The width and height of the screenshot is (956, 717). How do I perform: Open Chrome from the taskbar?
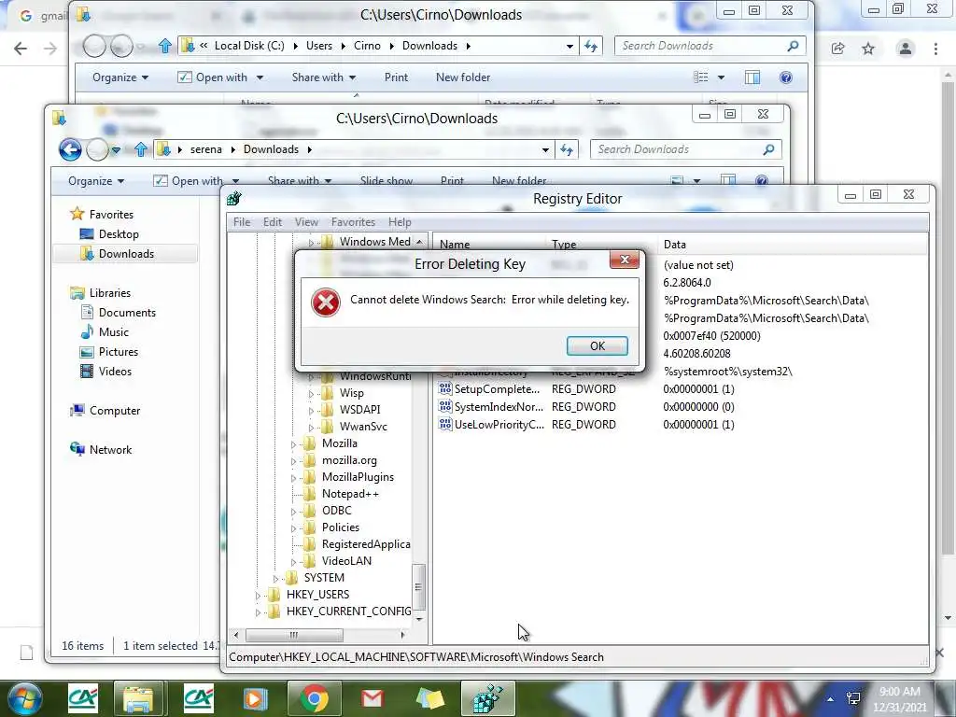coord(314,698)
